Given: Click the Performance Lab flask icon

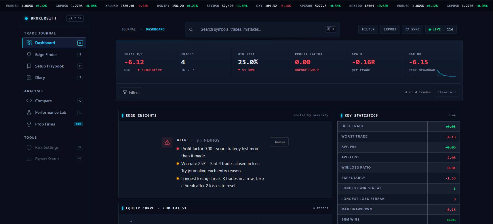Looking at the screenshot, I should (29, 112).
